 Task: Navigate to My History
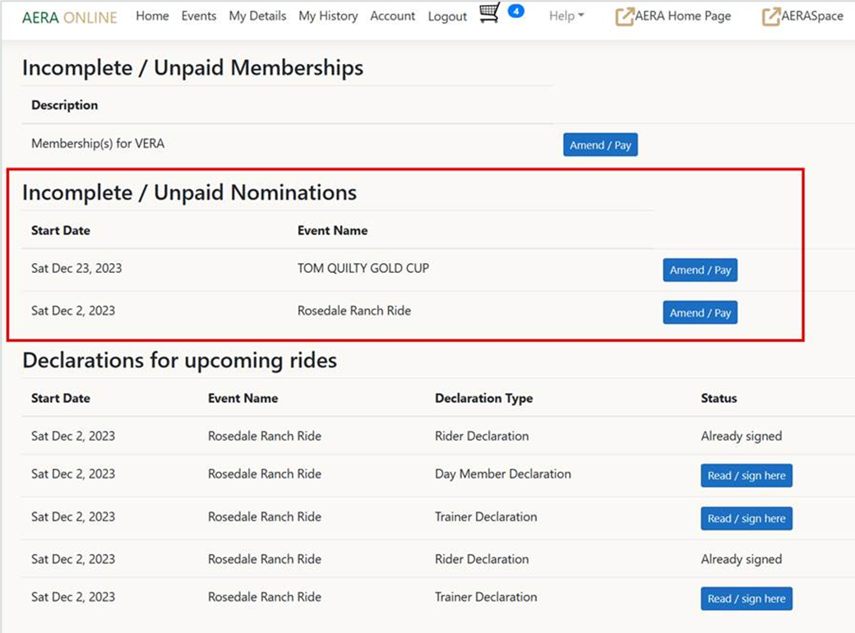pyautogui.click(x=328, y=16)
